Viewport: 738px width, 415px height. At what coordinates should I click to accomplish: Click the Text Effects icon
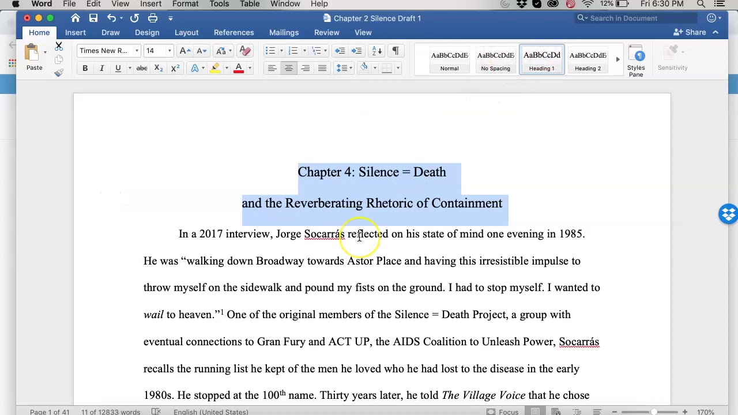pos(195,68)
